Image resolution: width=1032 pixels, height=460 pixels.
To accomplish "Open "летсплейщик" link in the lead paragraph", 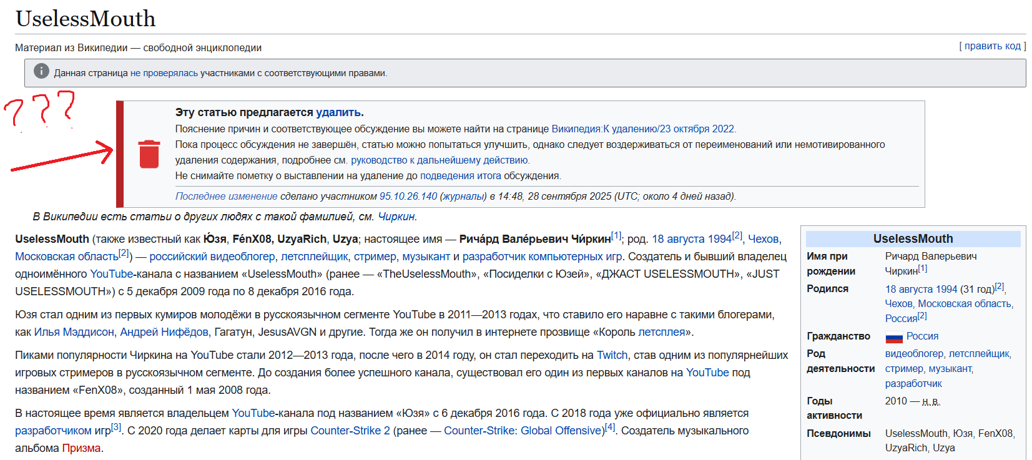I will pos(315,257).
